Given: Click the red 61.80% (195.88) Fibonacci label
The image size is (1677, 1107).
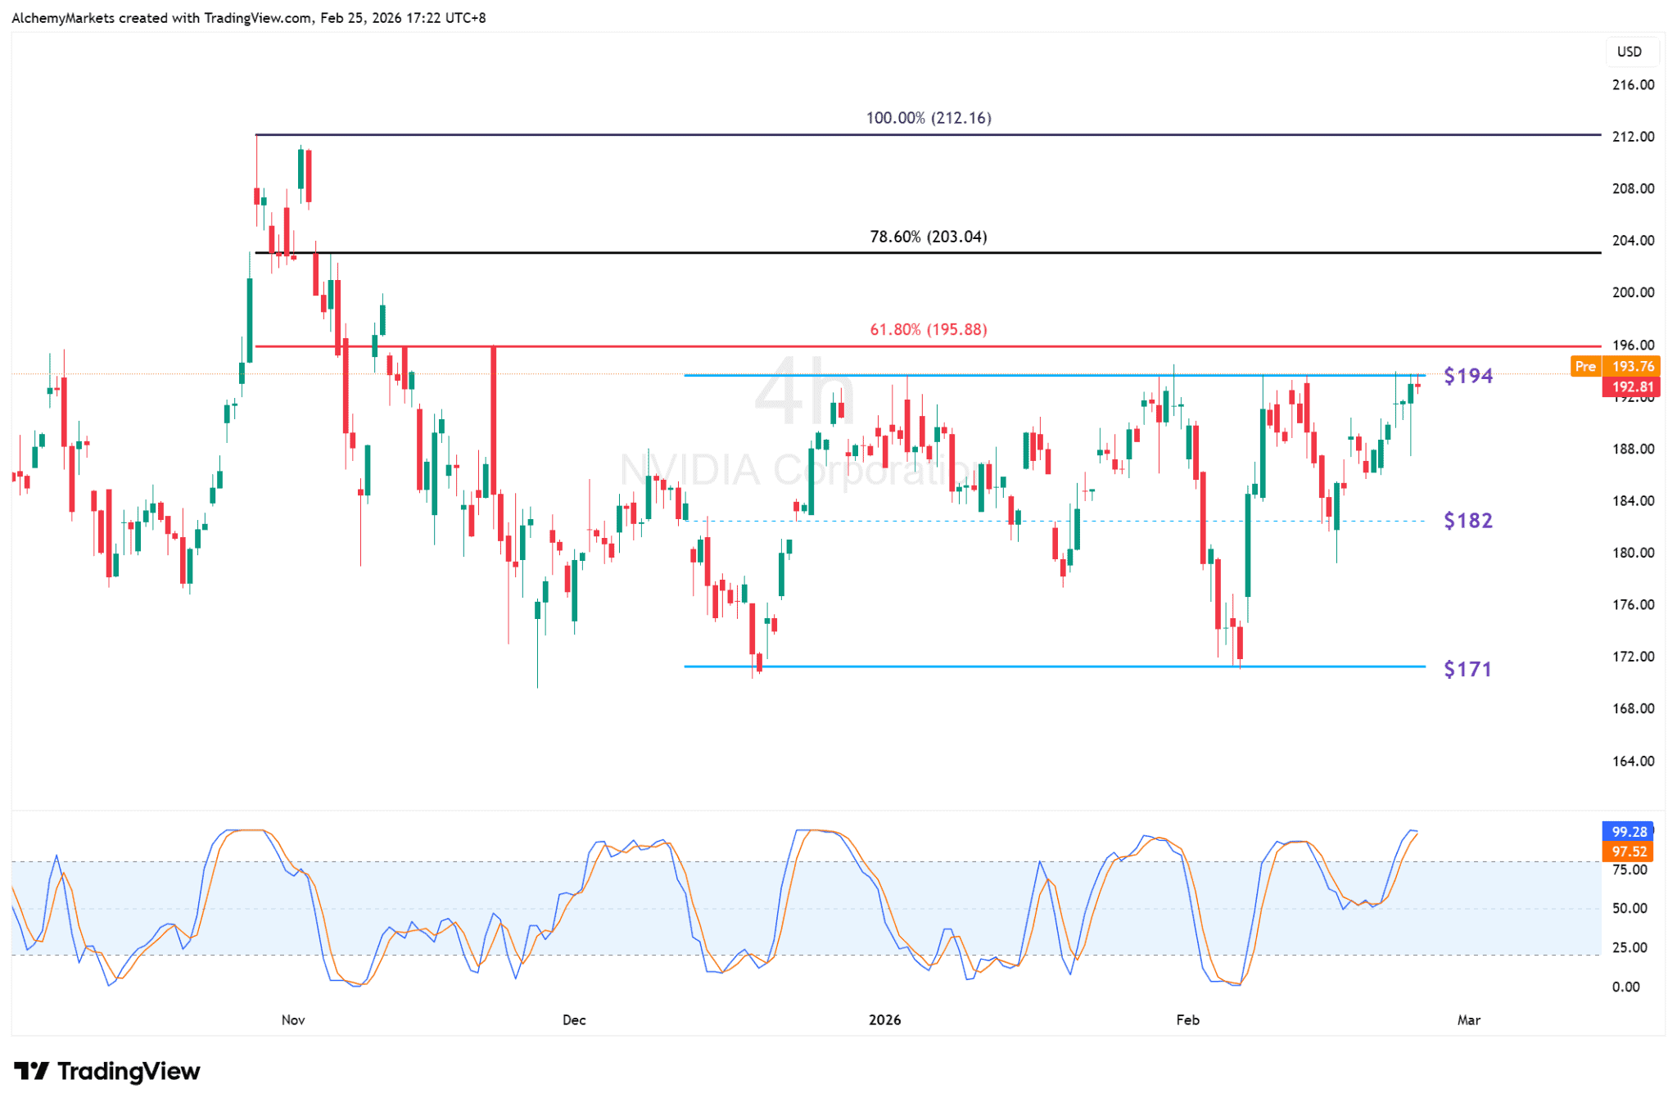Looking at the screenshot, I should pos(929,329).
